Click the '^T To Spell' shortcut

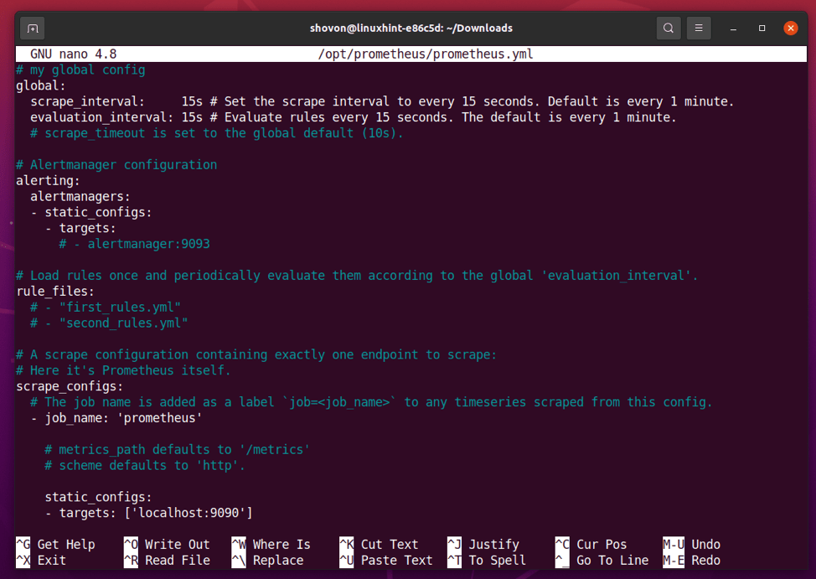click(x=487, y=561)
